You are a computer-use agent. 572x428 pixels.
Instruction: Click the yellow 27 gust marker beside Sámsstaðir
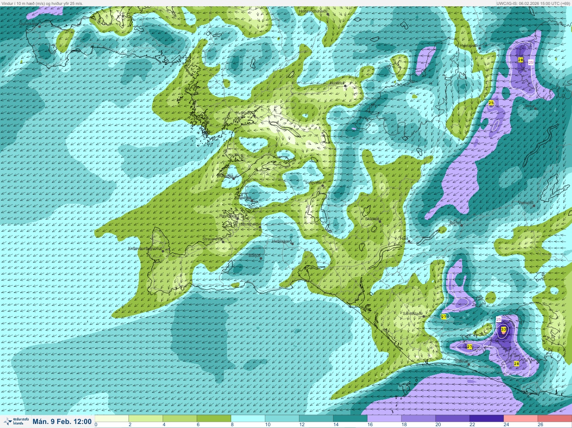[444, 317]
